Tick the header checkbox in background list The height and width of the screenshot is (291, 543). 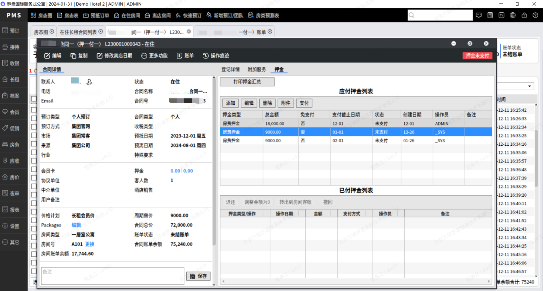34,99
